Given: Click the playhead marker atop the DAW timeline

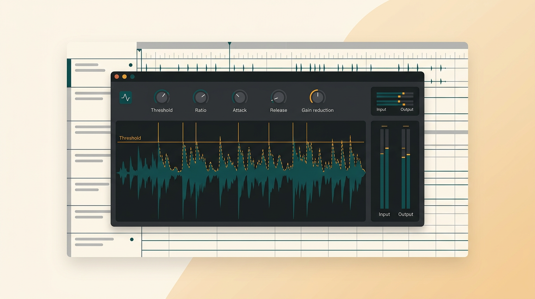Looking at the screenshot, I should click(x=229, y=44).
